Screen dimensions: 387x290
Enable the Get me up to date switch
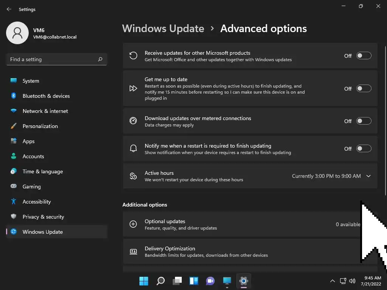pos(364,88)
